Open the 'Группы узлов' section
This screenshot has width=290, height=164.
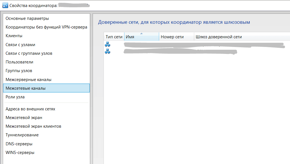point(19,71)
